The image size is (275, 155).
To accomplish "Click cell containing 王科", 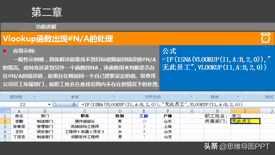I will (x=19, y=132).
